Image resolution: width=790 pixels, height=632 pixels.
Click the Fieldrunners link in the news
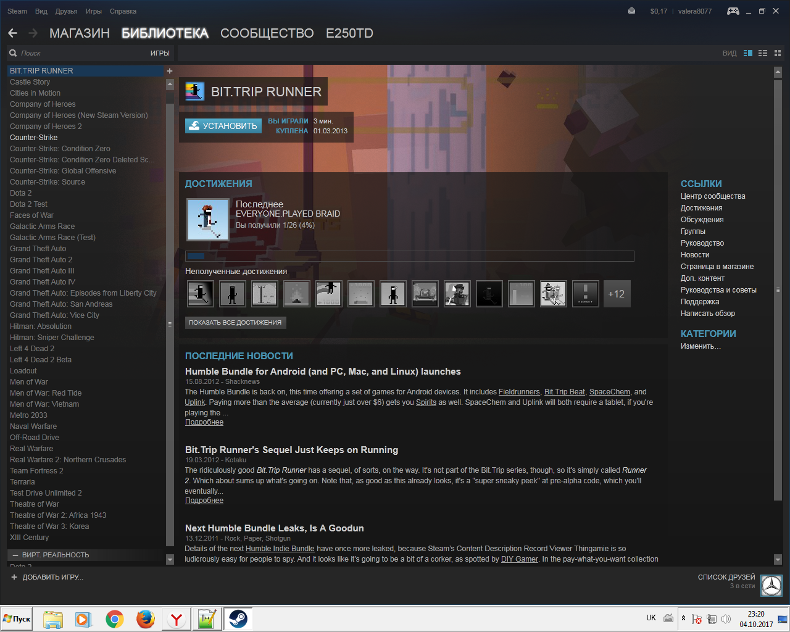click(519, 392)
